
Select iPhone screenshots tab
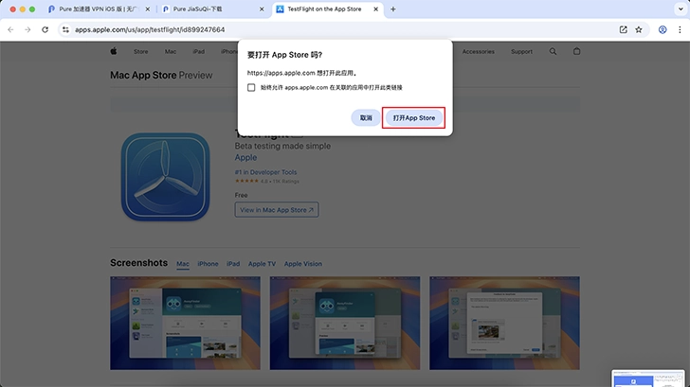pyautogui.click(x=208, y=264)
